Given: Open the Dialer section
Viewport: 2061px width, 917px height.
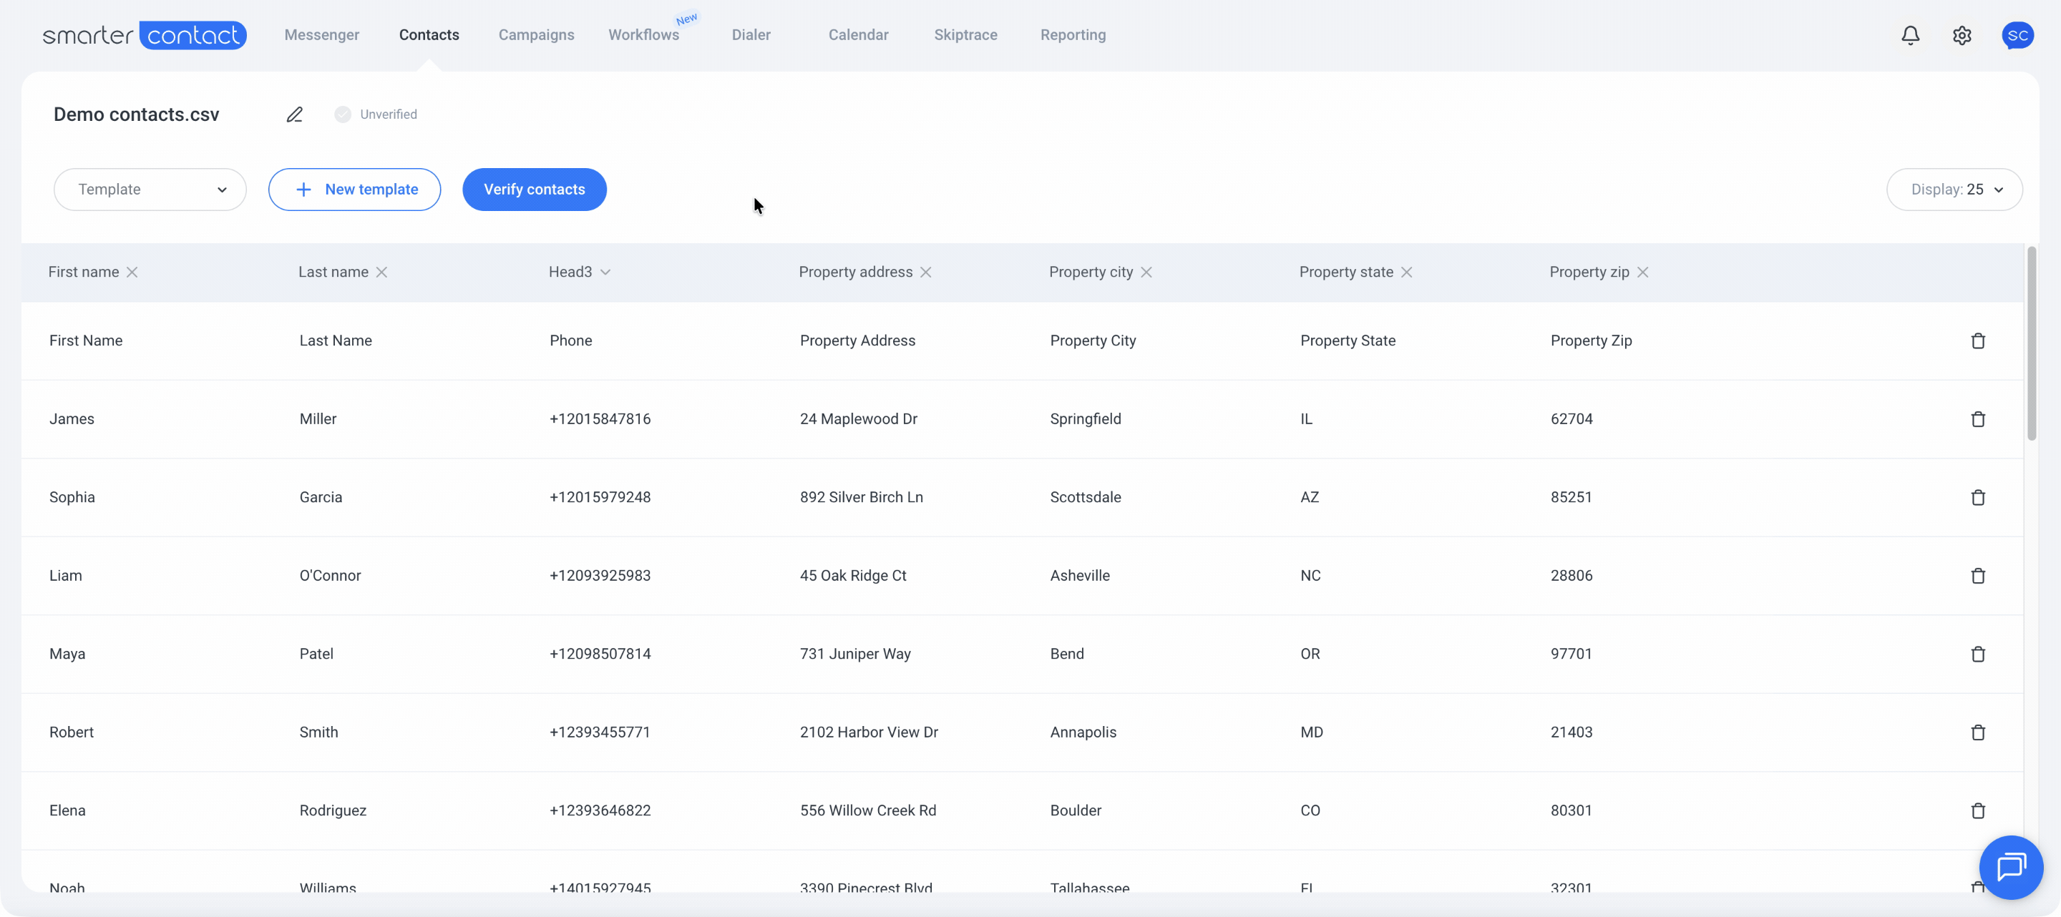Looking at the screenshot, I should [x=751, y=35].
